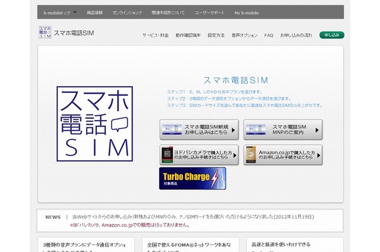Click the blue スマホ電話SIM heading

coord(236,80)
